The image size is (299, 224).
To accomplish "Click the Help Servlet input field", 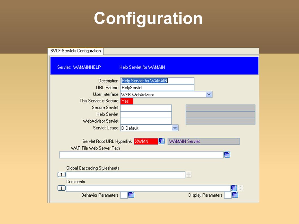I will click(146, 115).
